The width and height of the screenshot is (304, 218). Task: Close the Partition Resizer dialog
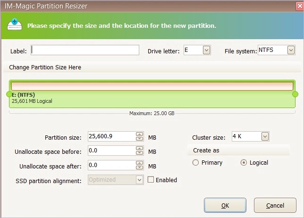pyautogui.click(x=300, y=6)
